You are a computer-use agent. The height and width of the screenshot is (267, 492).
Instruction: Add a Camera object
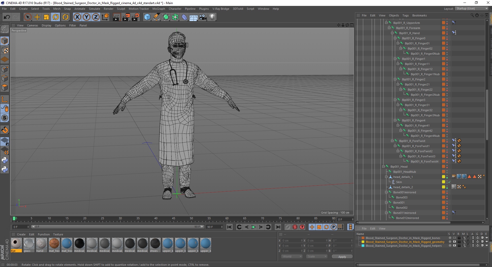point(203,17)
